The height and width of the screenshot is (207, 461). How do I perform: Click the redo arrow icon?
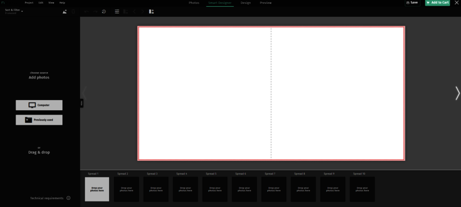(95, 12)
